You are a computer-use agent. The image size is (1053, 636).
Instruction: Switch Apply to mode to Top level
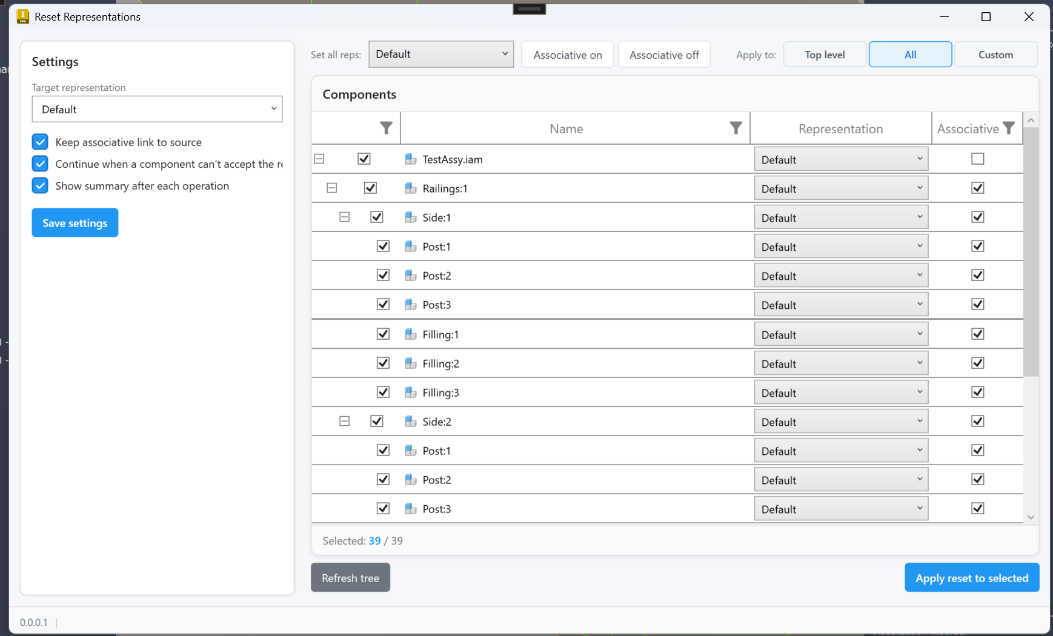825,55
